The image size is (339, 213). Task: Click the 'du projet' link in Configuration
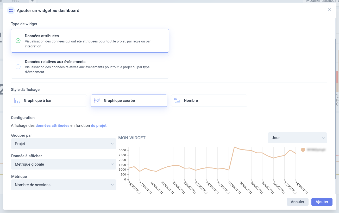(x=99, y=126)
